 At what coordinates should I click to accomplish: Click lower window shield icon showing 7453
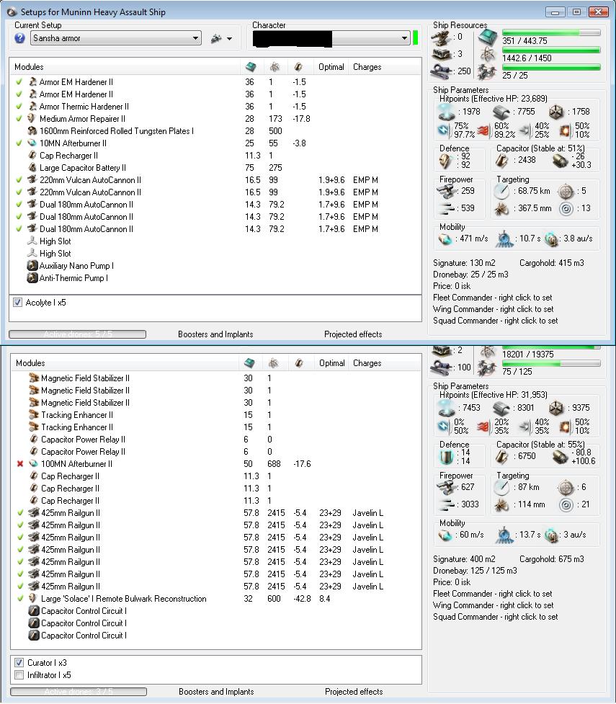pyautogui.click(x=446, y=408)
